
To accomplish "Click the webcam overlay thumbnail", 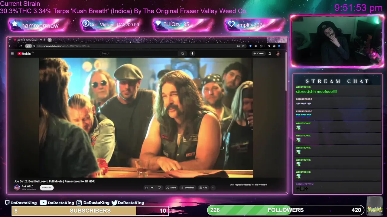I will 337,41.
